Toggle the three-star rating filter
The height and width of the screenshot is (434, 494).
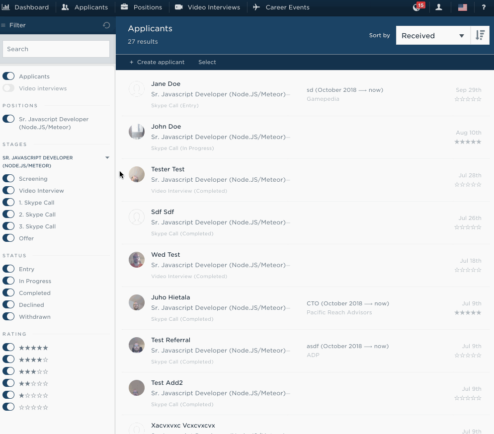click(8, 371)
